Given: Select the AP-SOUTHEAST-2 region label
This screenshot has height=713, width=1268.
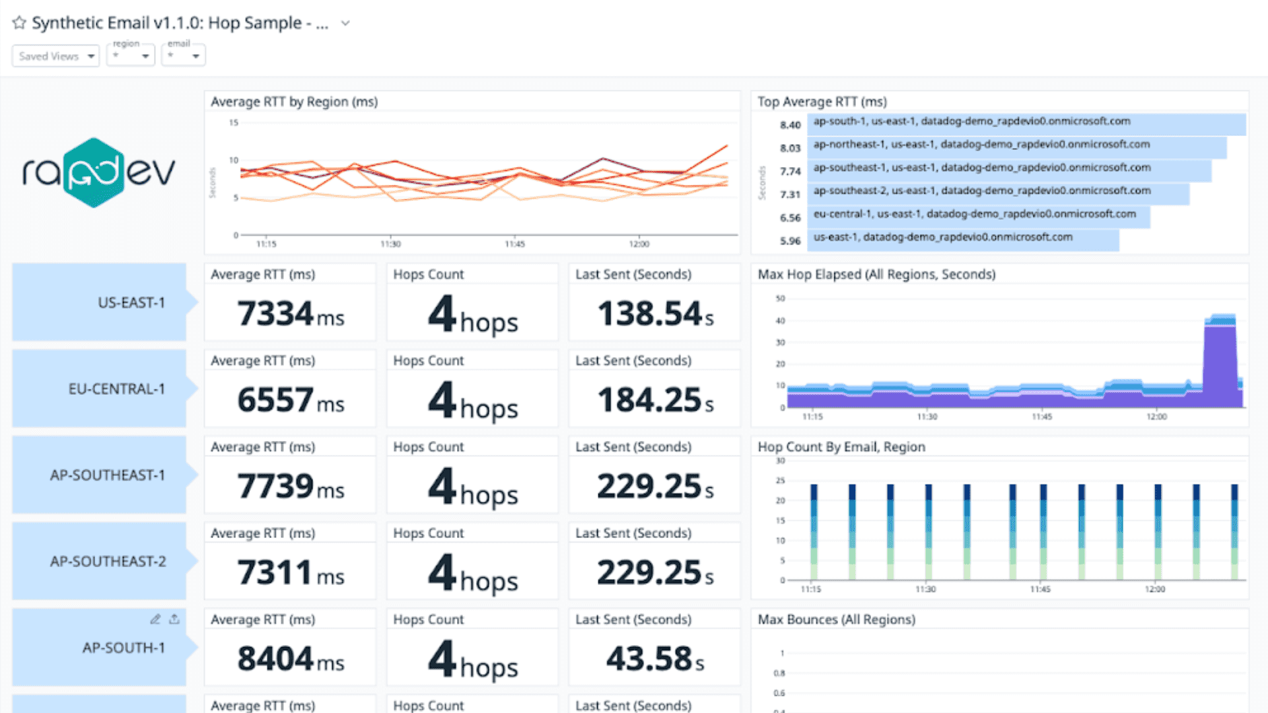Looking at the screenshot, I should click(x=108, y=561).
